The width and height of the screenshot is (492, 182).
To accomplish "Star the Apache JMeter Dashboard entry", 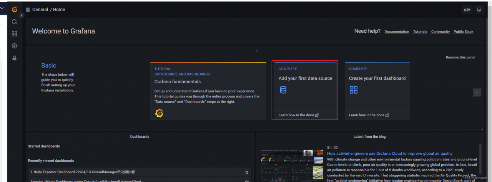I will [x=247, y=180].
